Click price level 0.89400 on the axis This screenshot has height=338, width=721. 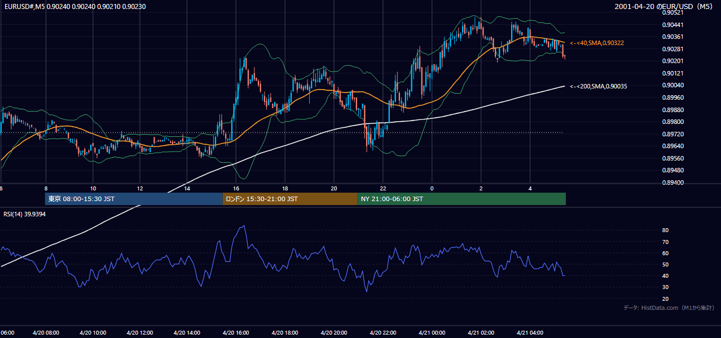(x=672, y=183)
